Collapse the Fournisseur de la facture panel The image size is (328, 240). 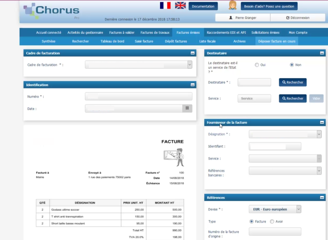322,123
